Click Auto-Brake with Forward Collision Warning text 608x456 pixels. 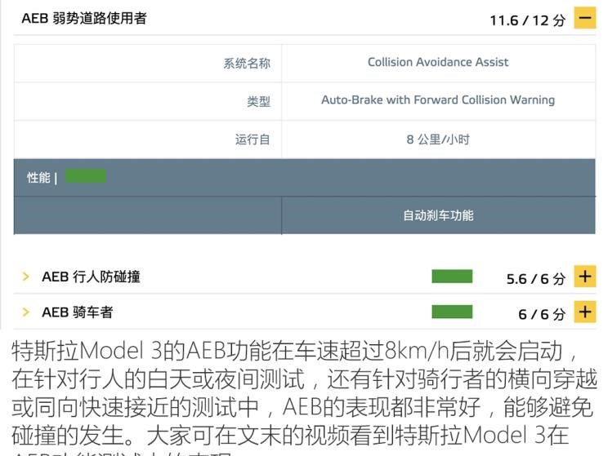click(x=438, y=100)
